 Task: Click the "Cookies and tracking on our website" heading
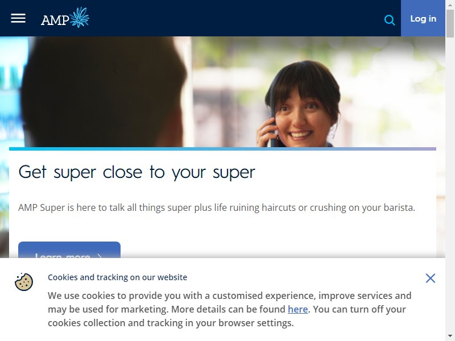click(x=118, y=277)
